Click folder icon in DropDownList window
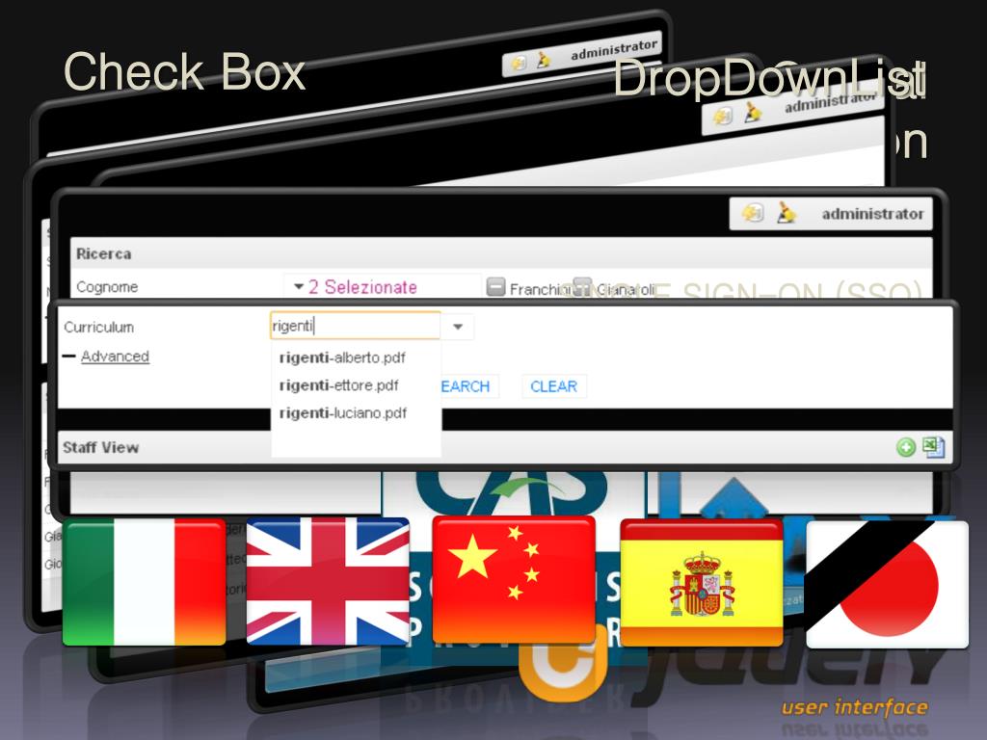This screenshot has height=740, width=987. [723, 116]
